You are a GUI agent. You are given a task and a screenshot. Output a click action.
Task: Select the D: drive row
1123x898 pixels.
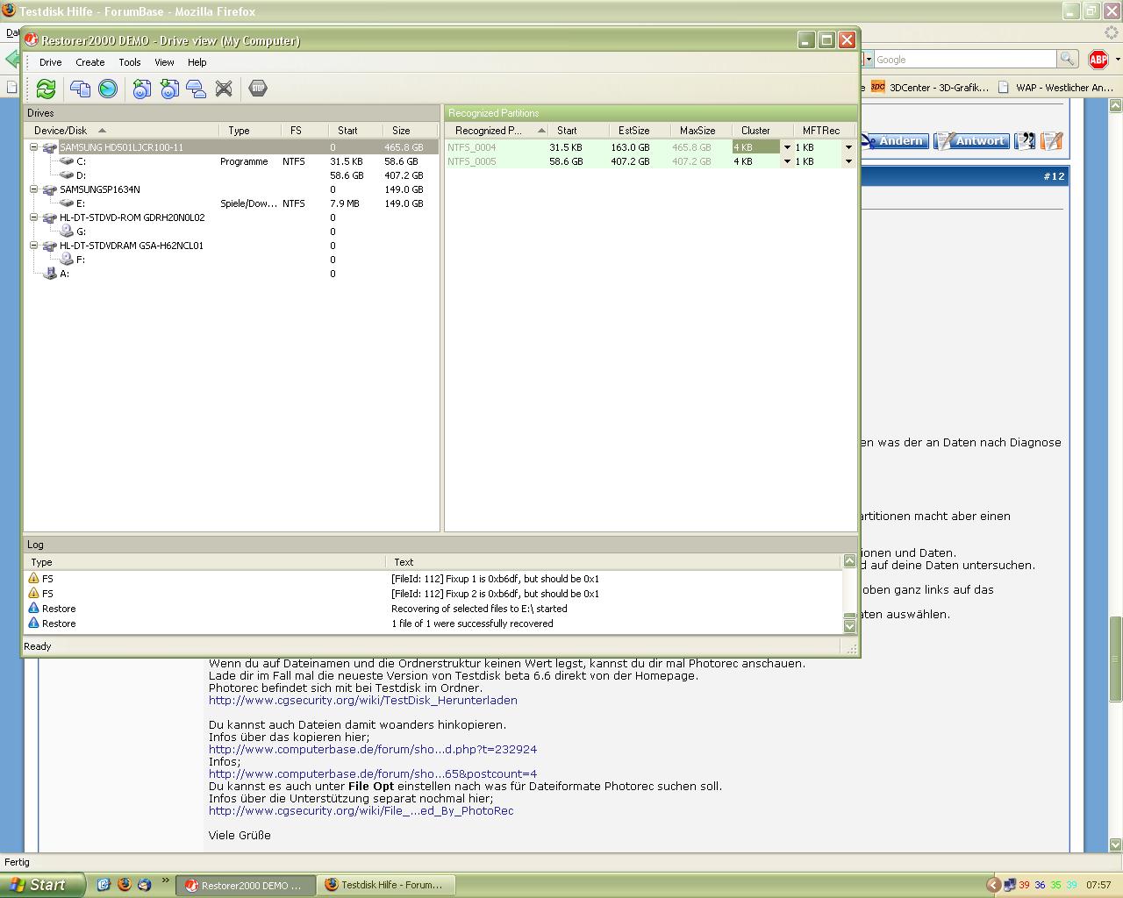232,175
